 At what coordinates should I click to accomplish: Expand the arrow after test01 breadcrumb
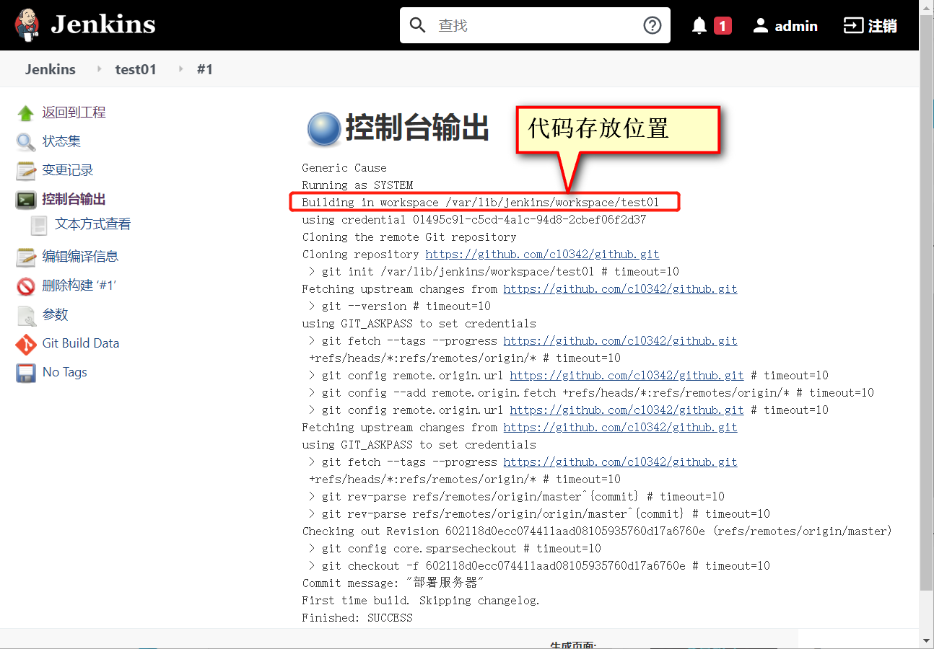point(181,69)
